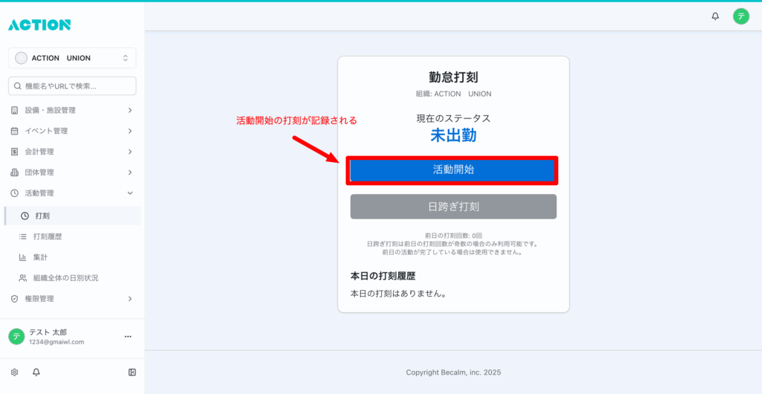Screen dimensions: 762x394
Task: Expand the 団体管理 menu
Action: pos(72,172)
